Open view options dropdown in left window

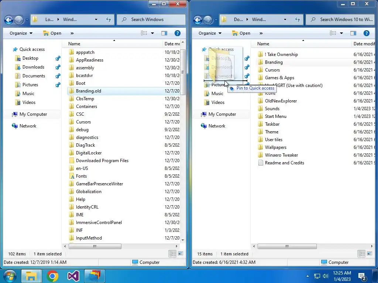coord(152,33)
